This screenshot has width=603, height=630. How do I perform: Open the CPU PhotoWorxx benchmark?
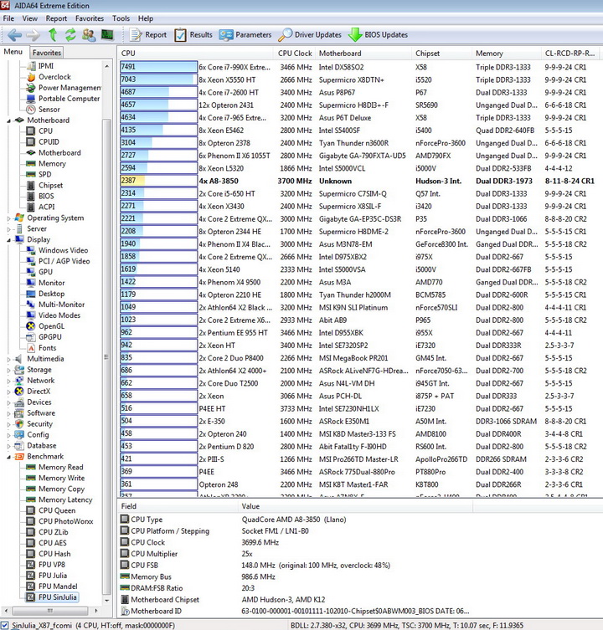pyautogui.click(x=65, y=521)
